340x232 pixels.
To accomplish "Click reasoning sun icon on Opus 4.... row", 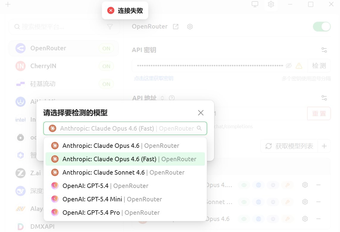I will [273, 185].
